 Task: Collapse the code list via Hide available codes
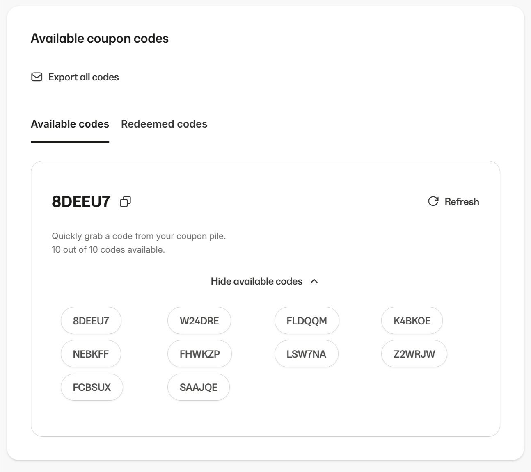(x=257, y=281)
